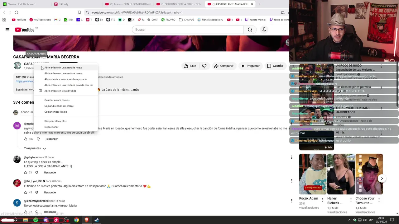Open the PROPRO bookmark

(x=168, y=20)
